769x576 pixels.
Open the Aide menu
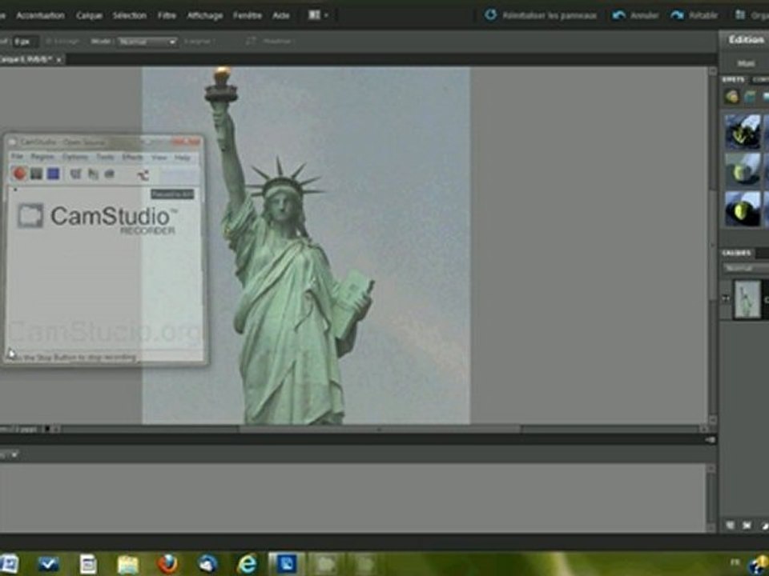click(281, 16)
